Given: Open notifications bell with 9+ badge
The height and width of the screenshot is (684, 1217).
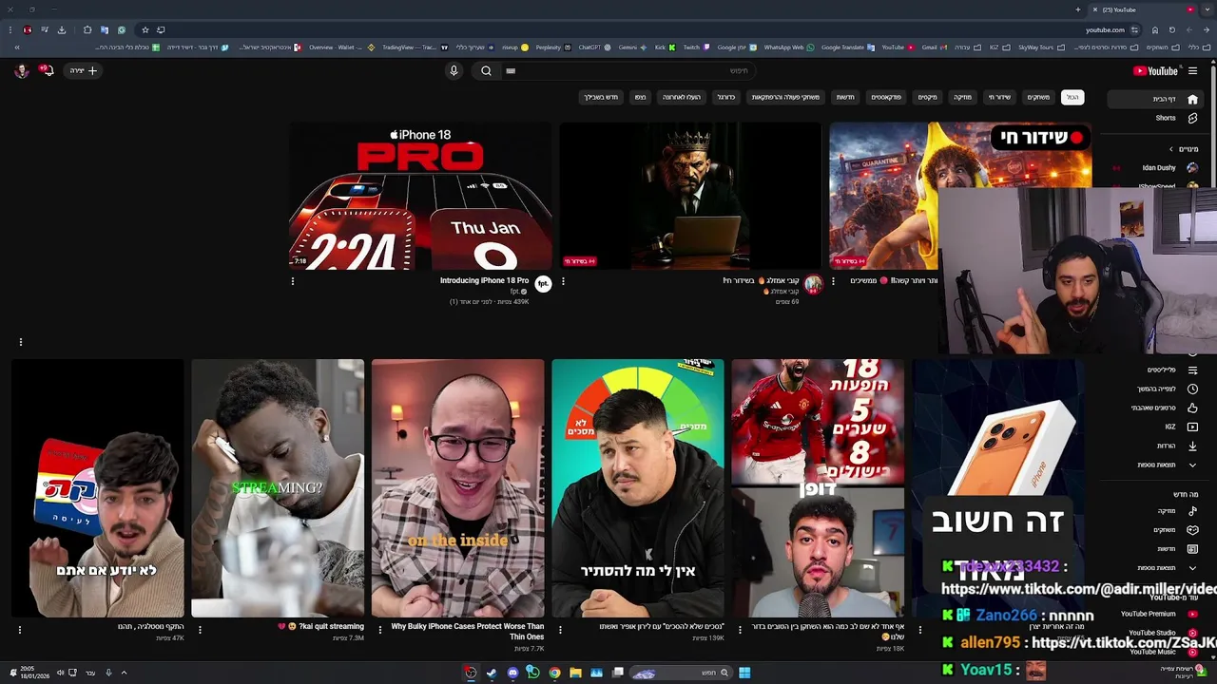Looking at the screenshot, I should tap(46, 70).
